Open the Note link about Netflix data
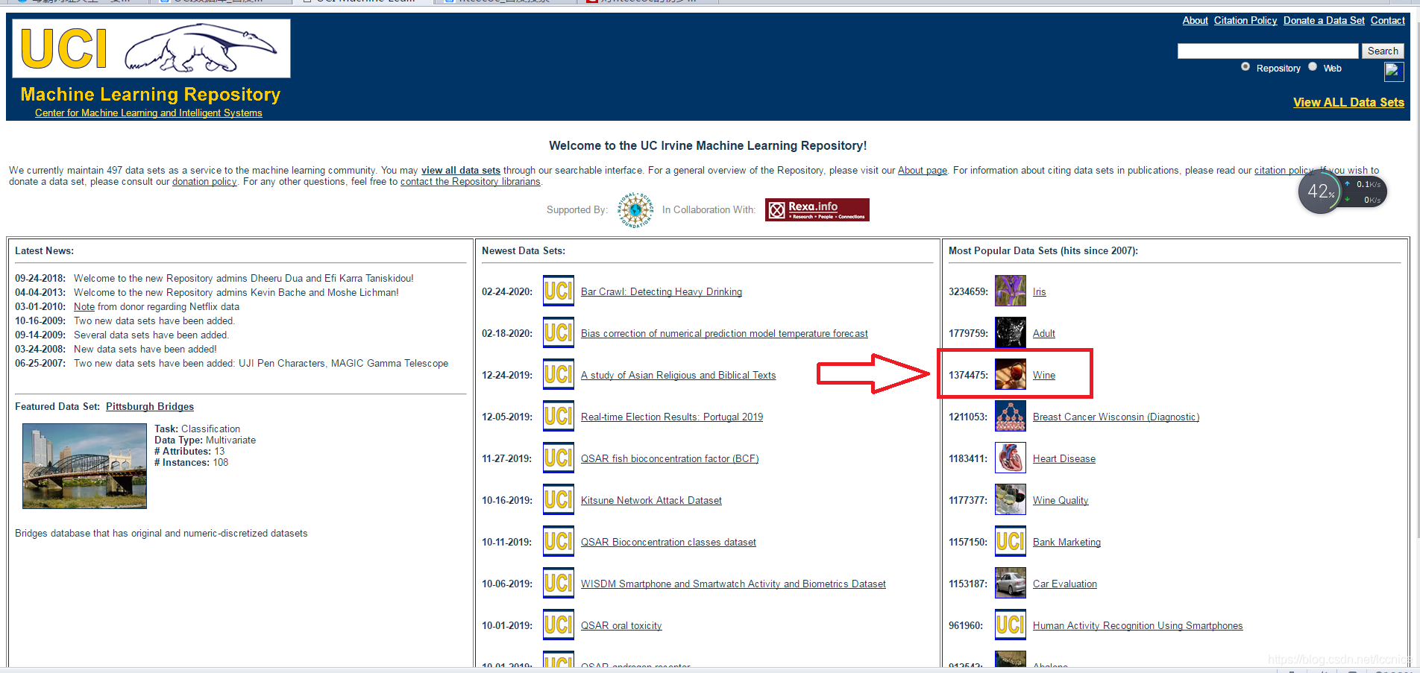 tap(84, 307)
